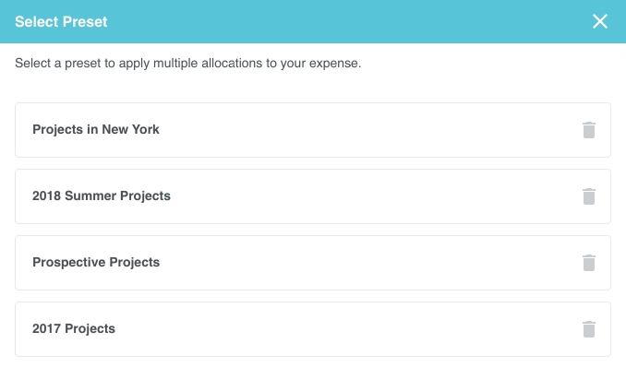
Task: Click the "Prospective Projects" label text
Action: (96, 263)
